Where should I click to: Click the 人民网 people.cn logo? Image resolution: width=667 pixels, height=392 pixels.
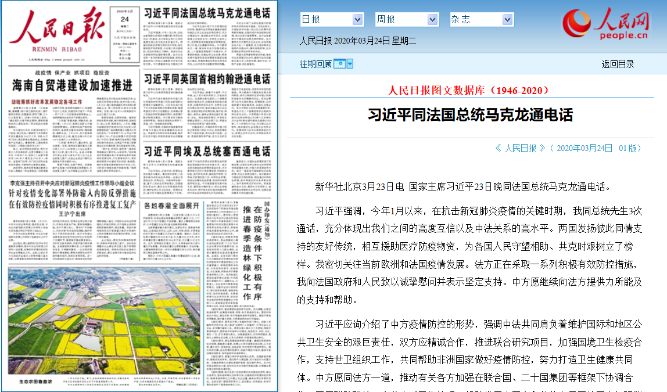click(x=606, y=24)
